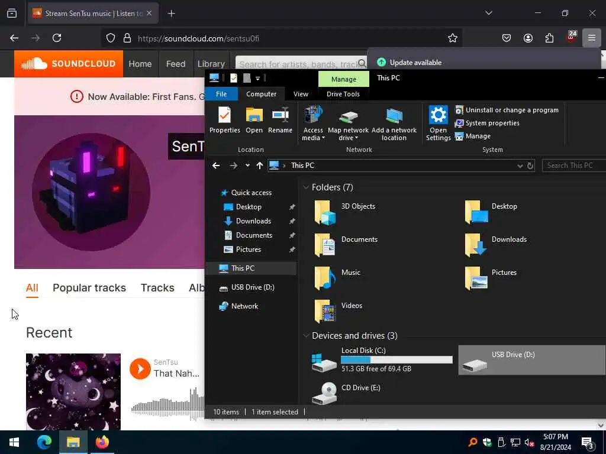Click the Add a network location icon

pyautogui.click(x=394, y=123)
